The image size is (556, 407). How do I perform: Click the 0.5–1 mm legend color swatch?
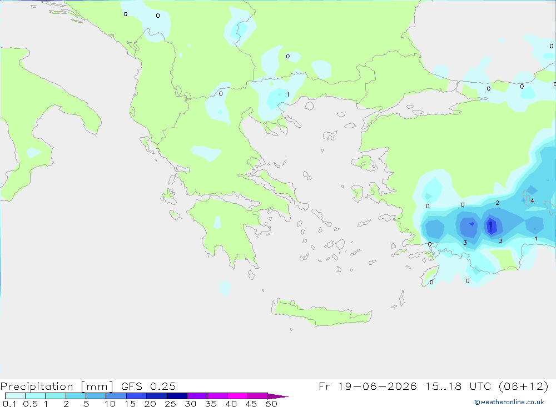coord(35,396)
